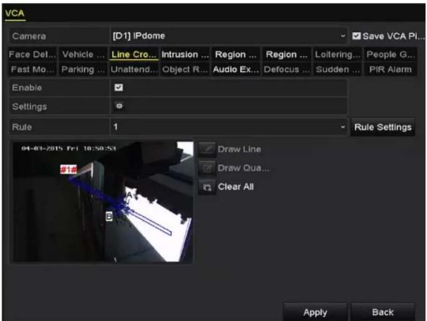Open the Parking detection tab
Viewport: 427px width, 321px height.
tap(83, 69)
